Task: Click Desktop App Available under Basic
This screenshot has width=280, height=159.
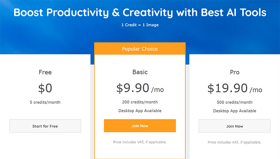Action: click(x=140, y=111)
